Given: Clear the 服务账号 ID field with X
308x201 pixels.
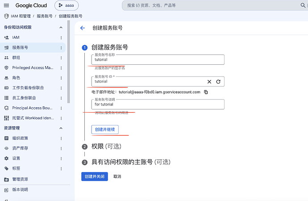Looking at the screenshot, I should pos(209,82).
